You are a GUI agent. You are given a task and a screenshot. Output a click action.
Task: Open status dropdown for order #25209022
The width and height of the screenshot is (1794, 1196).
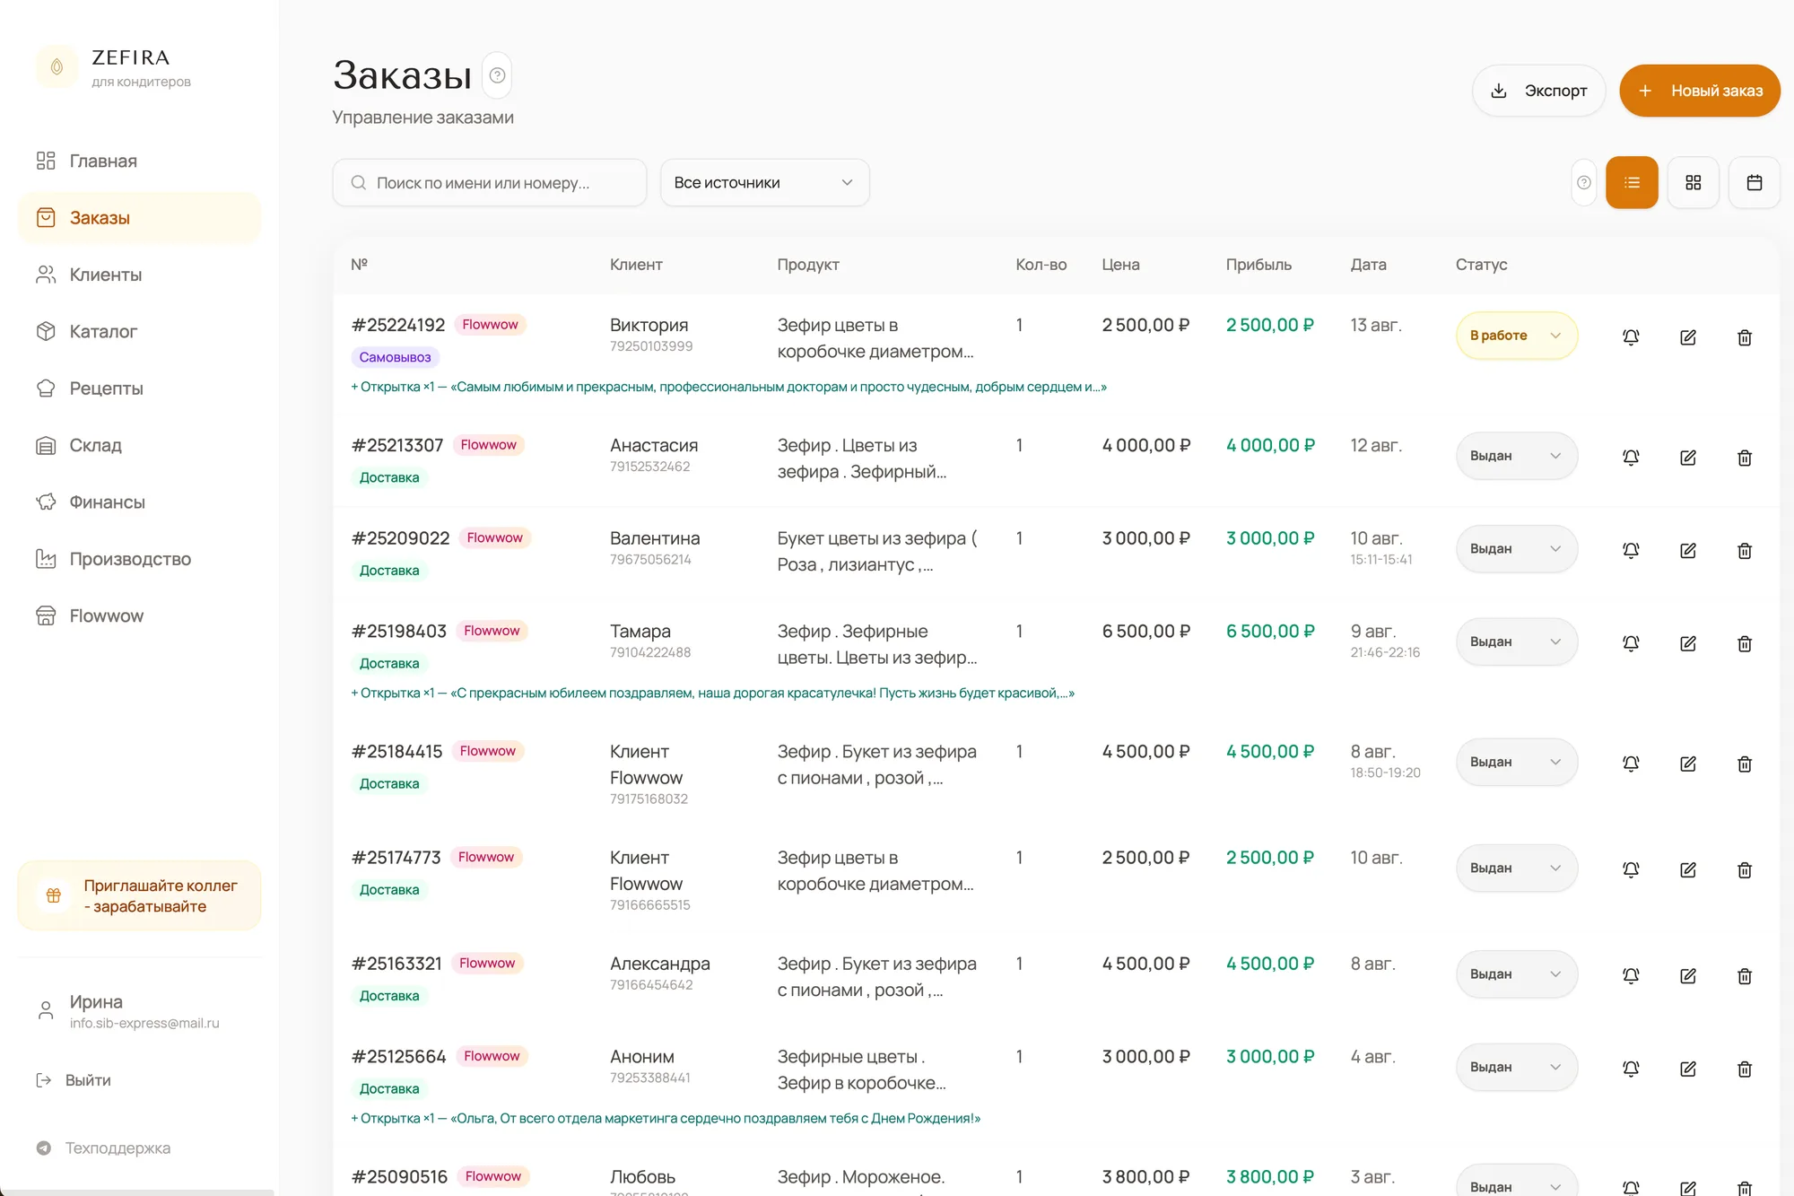(1516, 549)
